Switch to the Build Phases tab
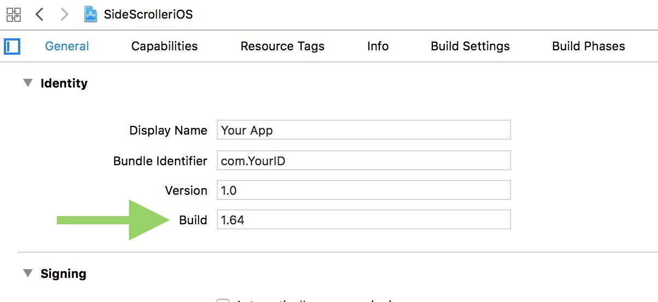The height and width of the screenshot is (302, 658). pyautogui.click(x=589, y=47)
